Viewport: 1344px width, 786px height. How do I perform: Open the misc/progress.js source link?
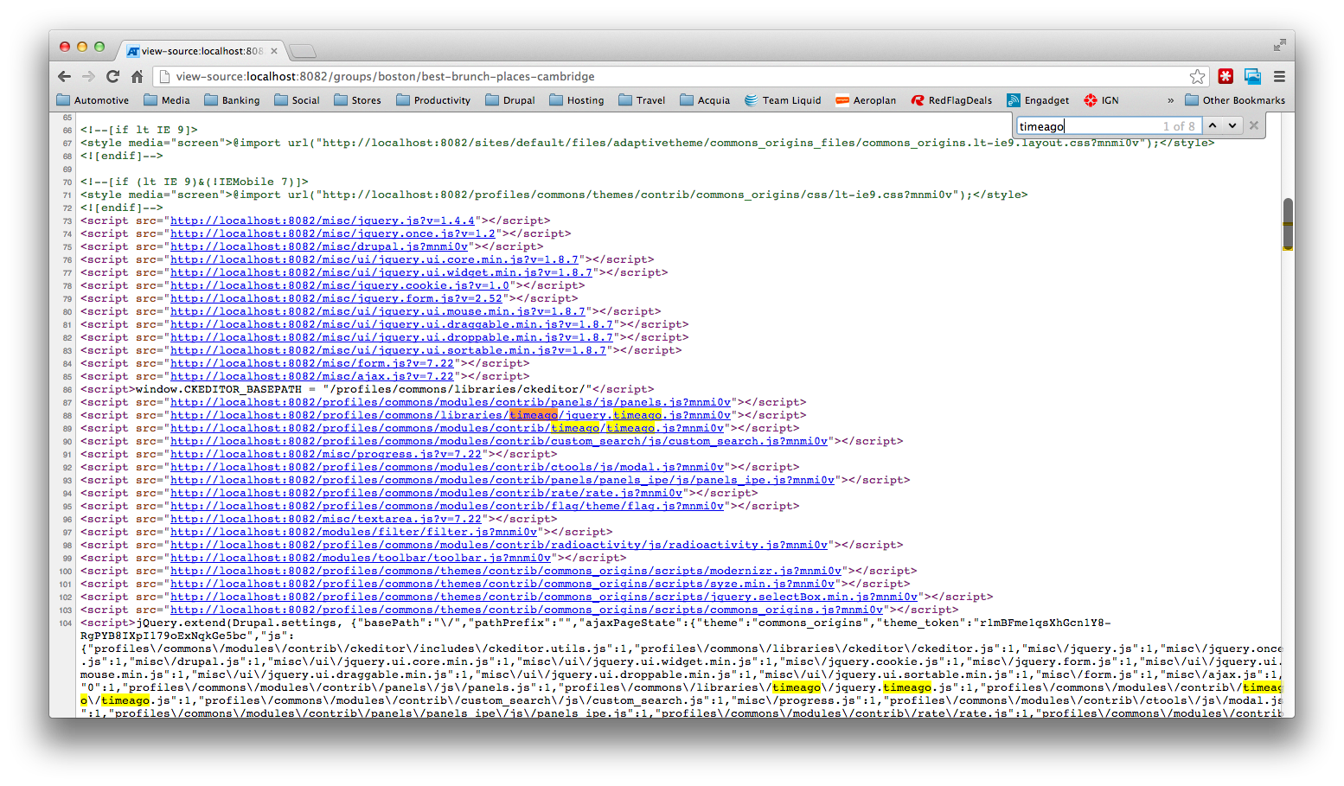(x=326, y=454)
